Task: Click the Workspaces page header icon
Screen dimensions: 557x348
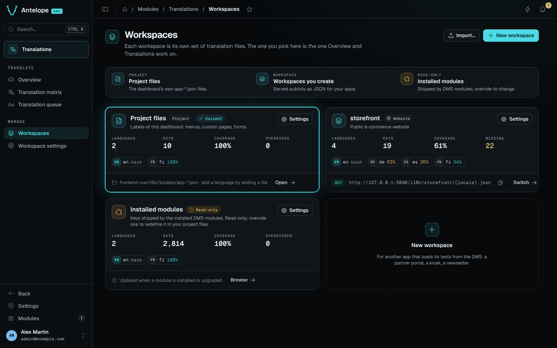Action: click(112, 37)
